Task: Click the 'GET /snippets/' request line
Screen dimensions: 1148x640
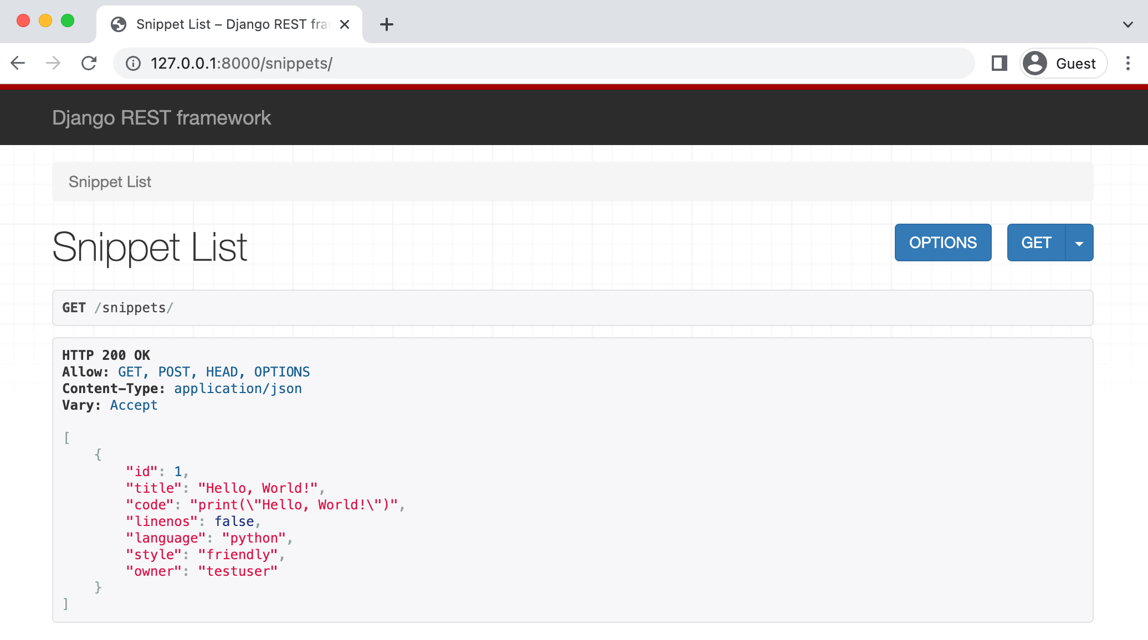Action: [x=117, y=308]
